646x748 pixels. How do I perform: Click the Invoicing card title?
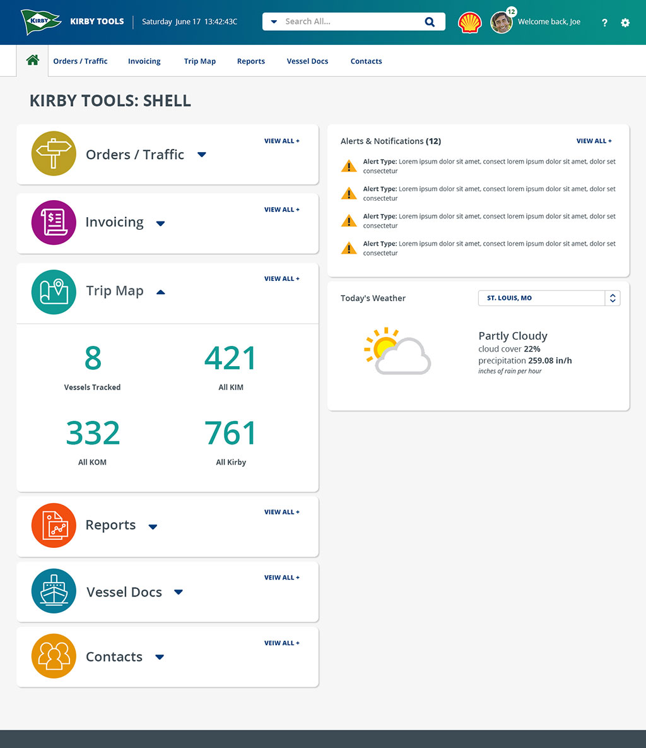point(114,222)
